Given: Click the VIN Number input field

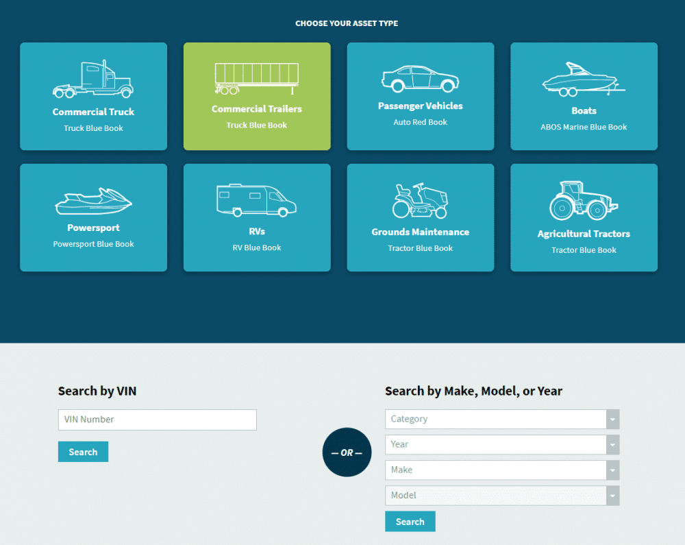Looking at the screenshot, I should point(157,420).
